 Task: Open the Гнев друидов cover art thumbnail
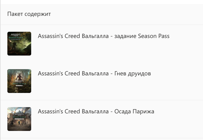(x=19, y=81)
